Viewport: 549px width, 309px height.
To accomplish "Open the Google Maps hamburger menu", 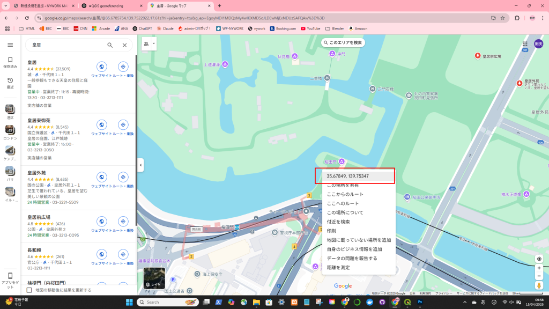I will point(10,45).
